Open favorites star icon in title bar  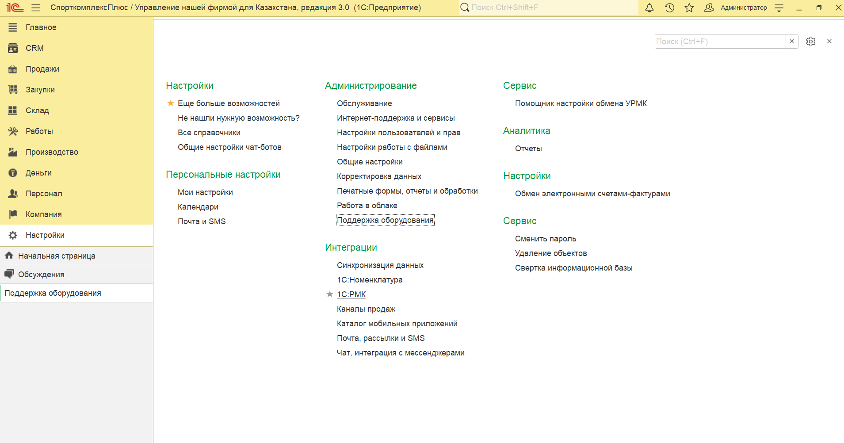click(689, 8)
